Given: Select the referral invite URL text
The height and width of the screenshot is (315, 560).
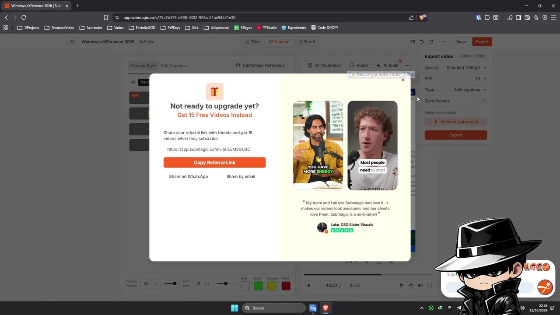Looking at the screenshot, I should point(209,149).
